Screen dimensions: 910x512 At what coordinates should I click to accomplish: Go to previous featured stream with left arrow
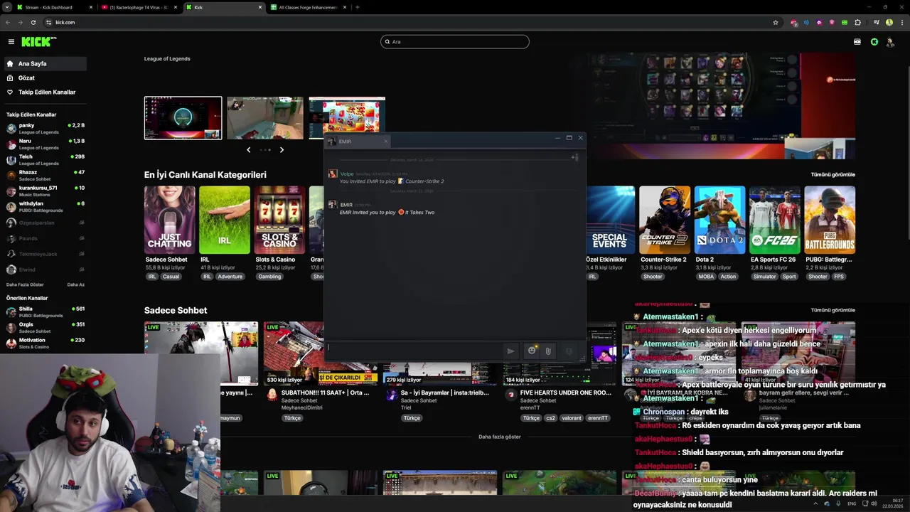click(248, 149)
